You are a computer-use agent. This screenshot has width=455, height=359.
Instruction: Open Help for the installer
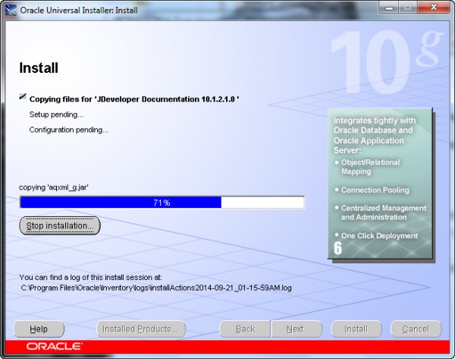point(39,329)
